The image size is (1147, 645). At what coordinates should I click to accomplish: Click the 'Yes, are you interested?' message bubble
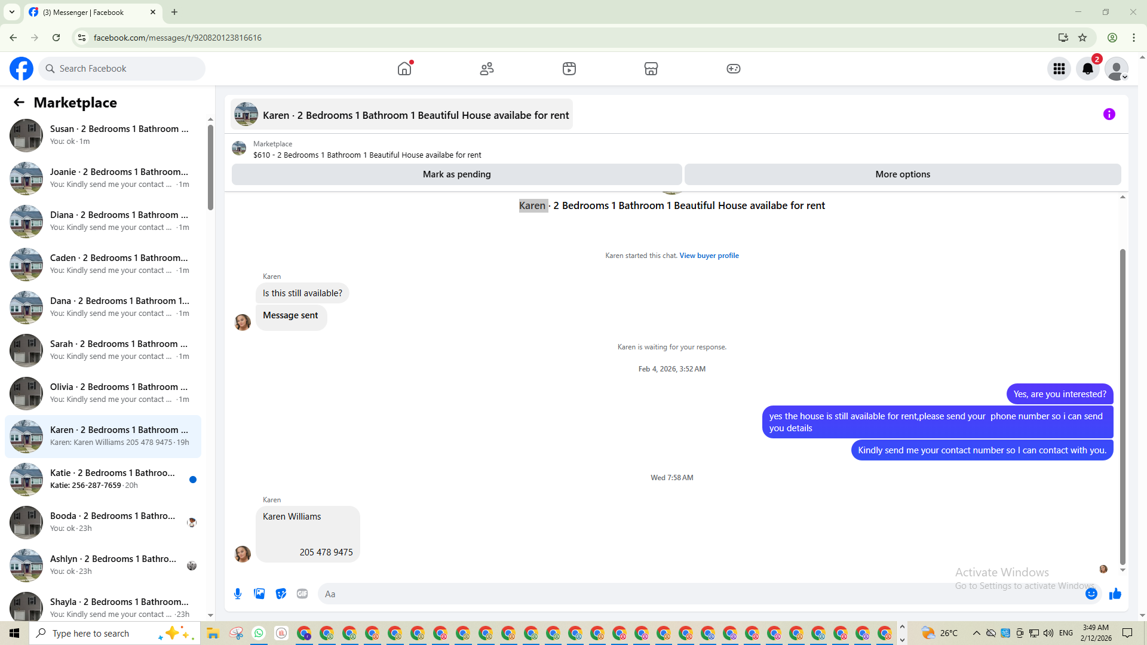click(1060, 394)
